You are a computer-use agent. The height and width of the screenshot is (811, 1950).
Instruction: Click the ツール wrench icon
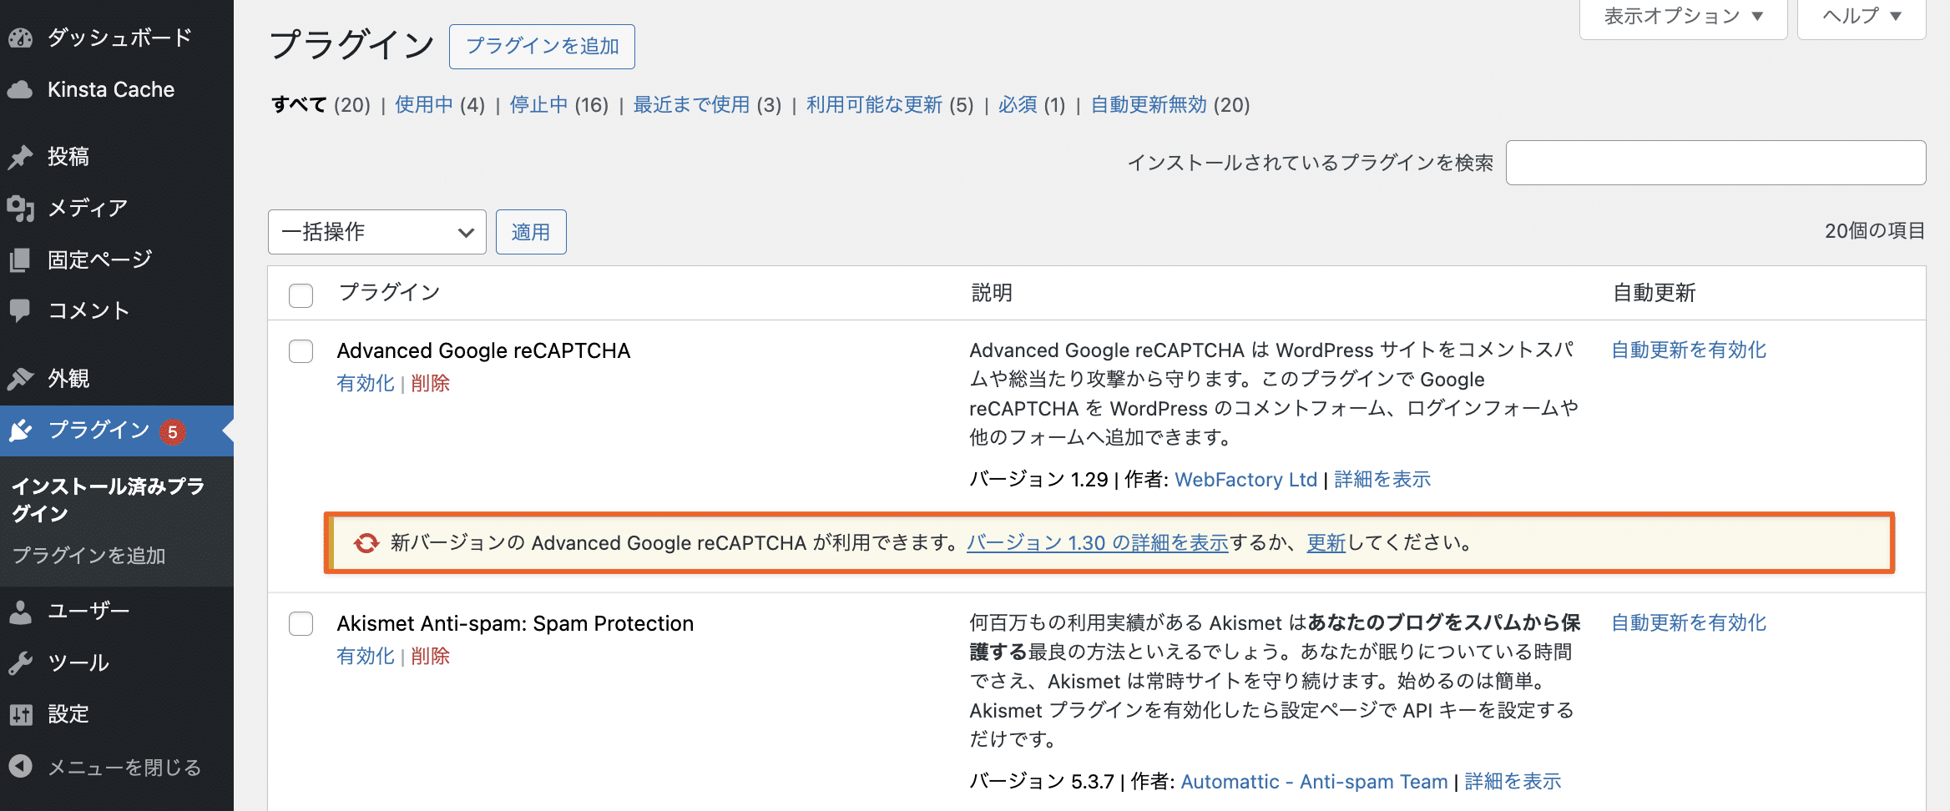point(20,663)
